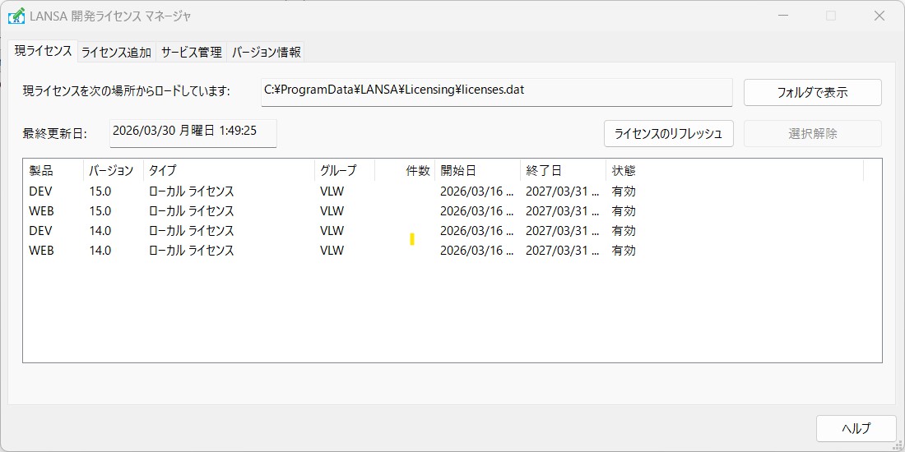Click the ライセンスのリフレッシュ button
This screenshot has width=905, height=452.
pos(668,133)
